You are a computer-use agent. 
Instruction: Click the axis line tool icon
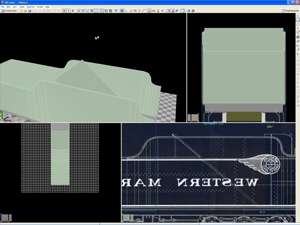point(126,11)
